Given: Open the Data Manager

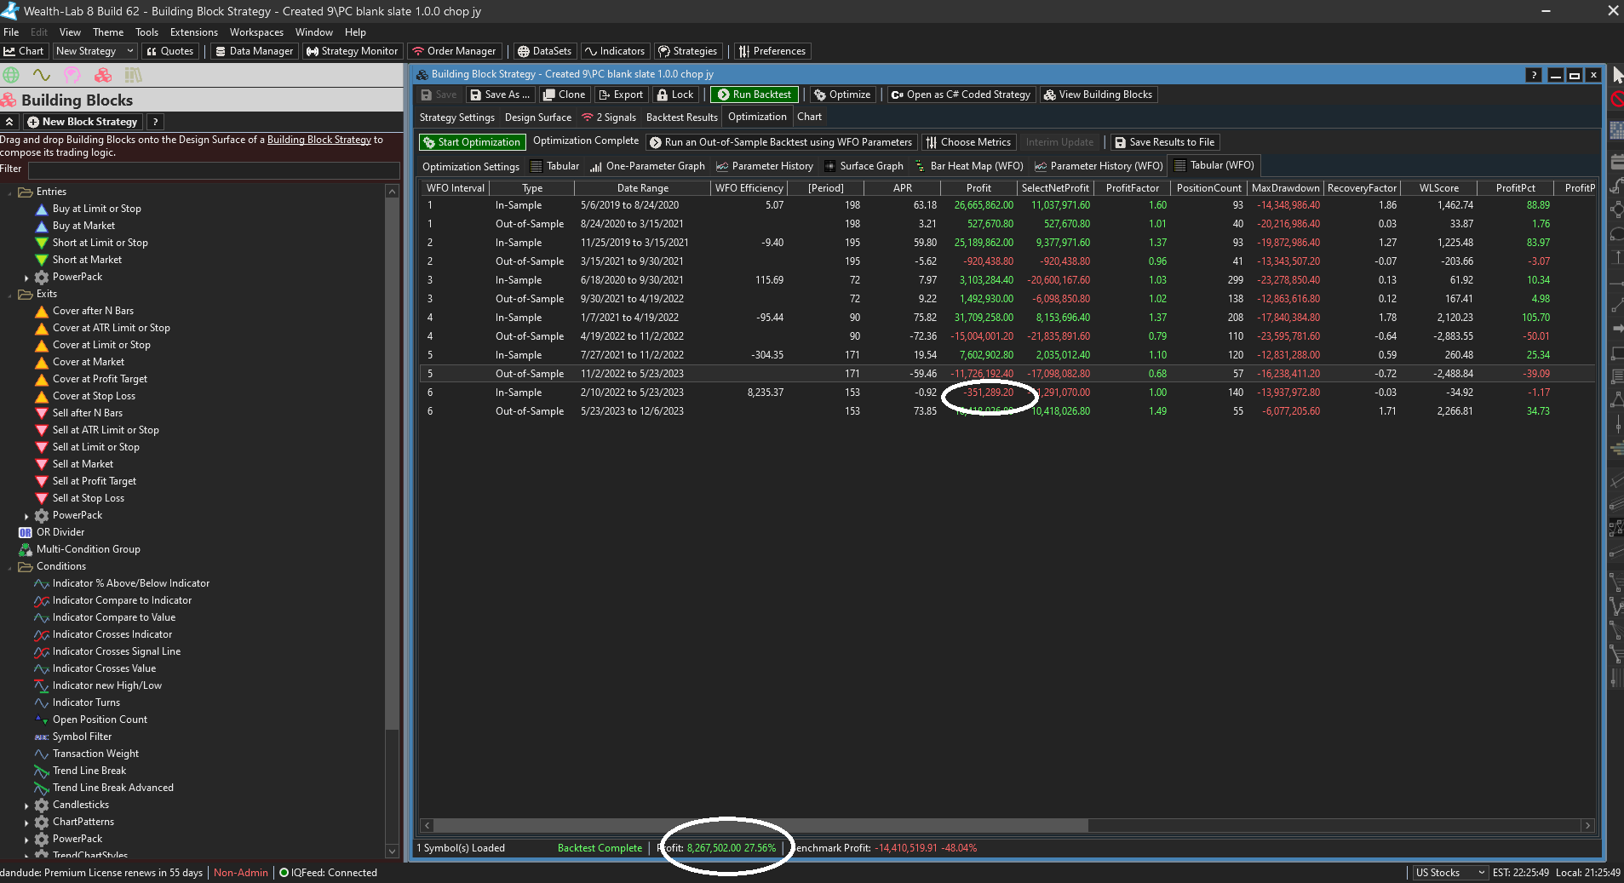Looking at the screenshot, I should 253,50.
